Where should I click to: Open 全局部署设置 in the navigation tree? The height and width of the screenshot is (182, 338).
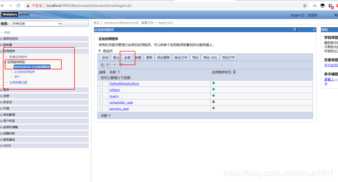click(x=18, y=82)
